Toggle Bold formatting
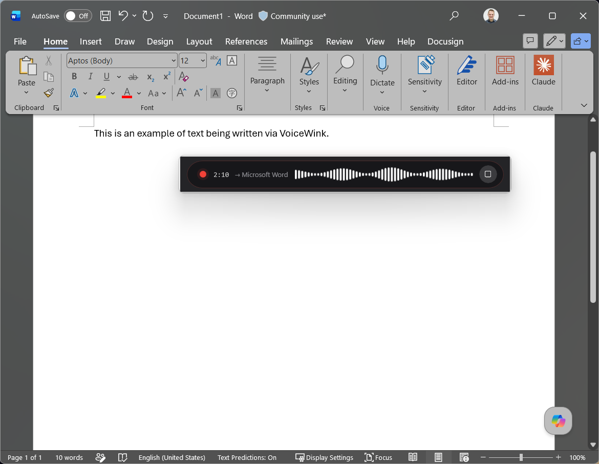 [74, 77]
